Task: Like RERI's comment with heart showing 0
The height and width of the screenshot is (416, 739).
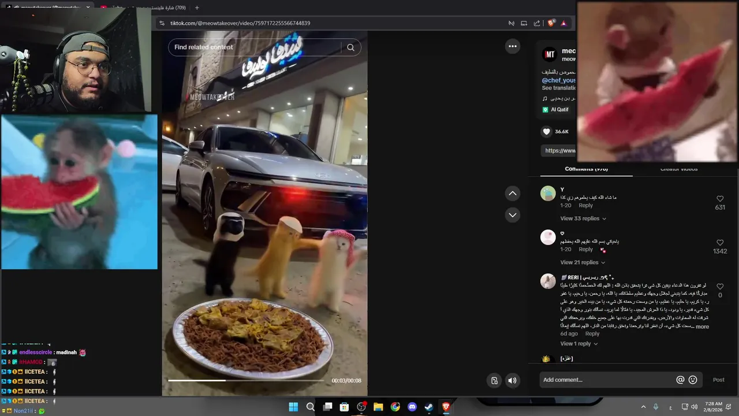Action: tap(720, 287)
